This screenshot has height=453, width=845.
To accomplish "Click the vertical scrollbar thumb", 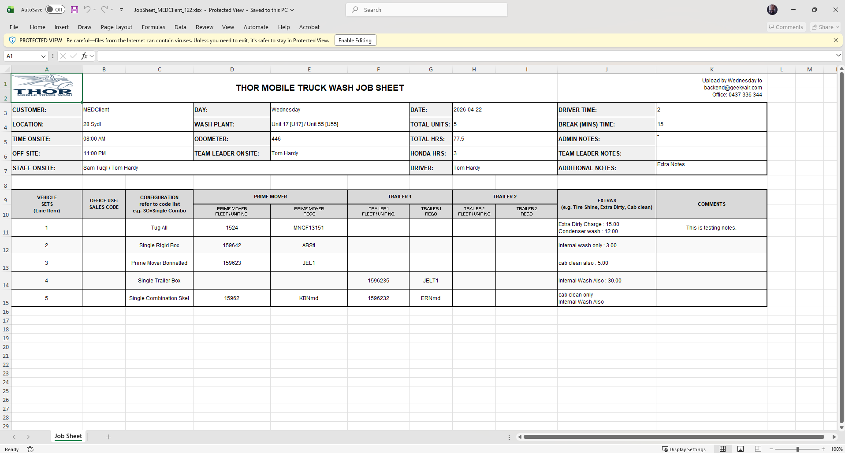I will point(841,247).
